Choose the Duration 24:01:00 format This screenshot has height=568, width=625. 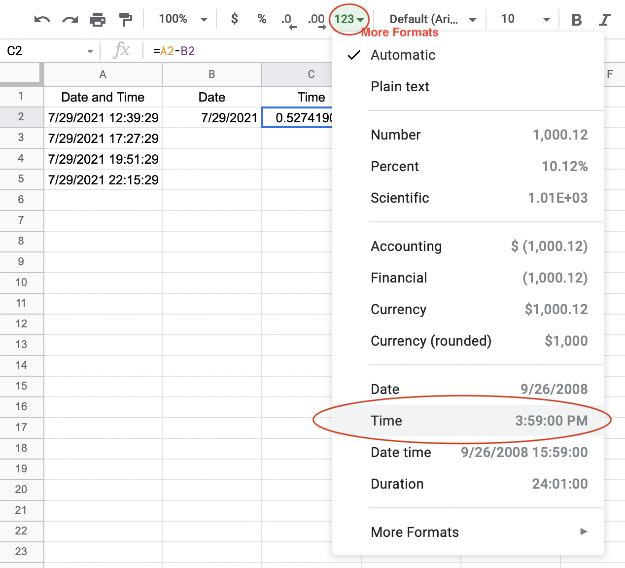468,484
